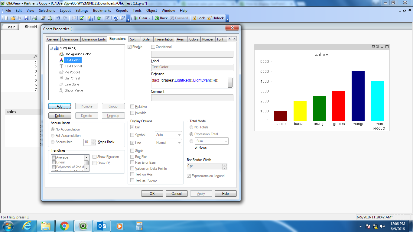Open the Bookmarks menu
The image size is (413, 232).
point(102,11)
